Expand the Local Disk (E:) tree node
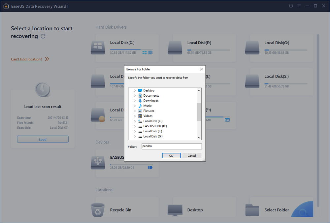330x223 pixels. click(x=135, y=131)
